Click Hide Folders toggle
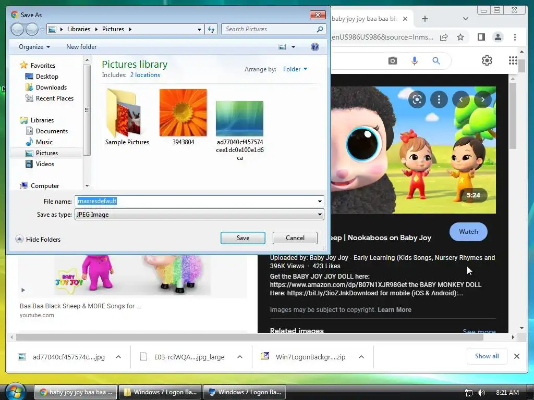 coord(38,240)
